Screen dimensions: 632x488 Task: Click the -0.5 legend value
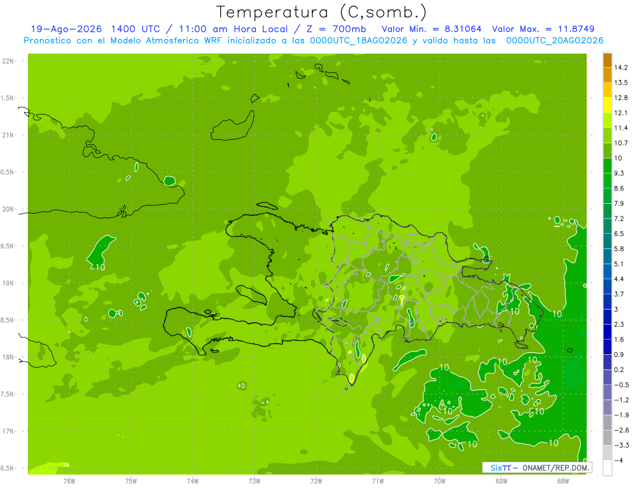pyautogui.click(x=621, y=385)
